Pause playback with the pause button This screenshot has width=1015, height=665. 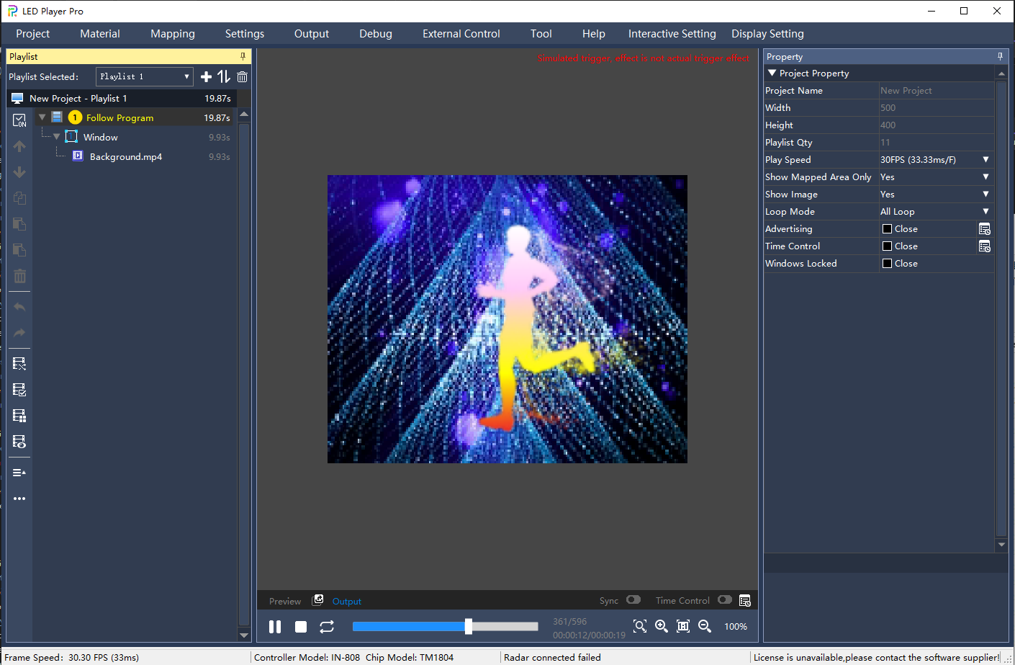click(275, 627)
